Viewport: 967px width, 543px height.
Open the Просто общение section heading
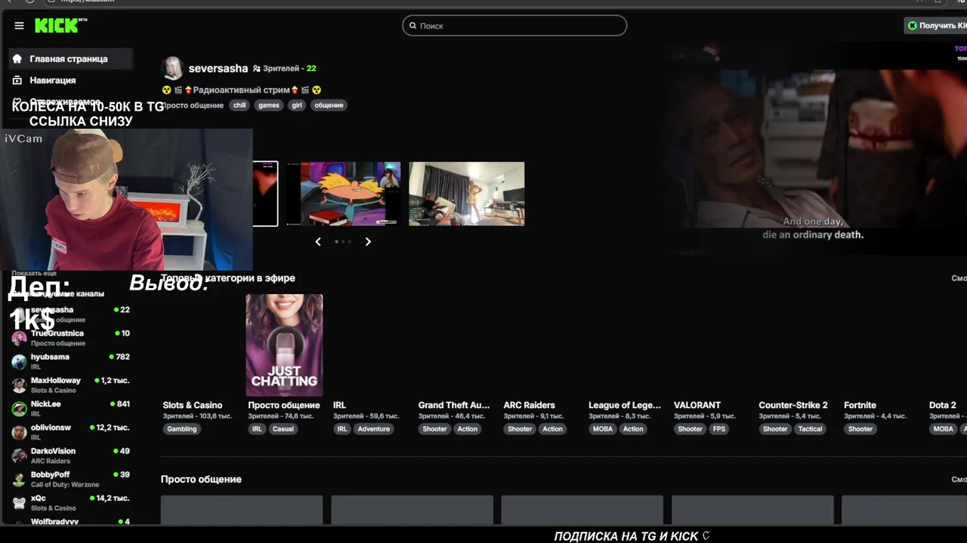click(201, 479)
